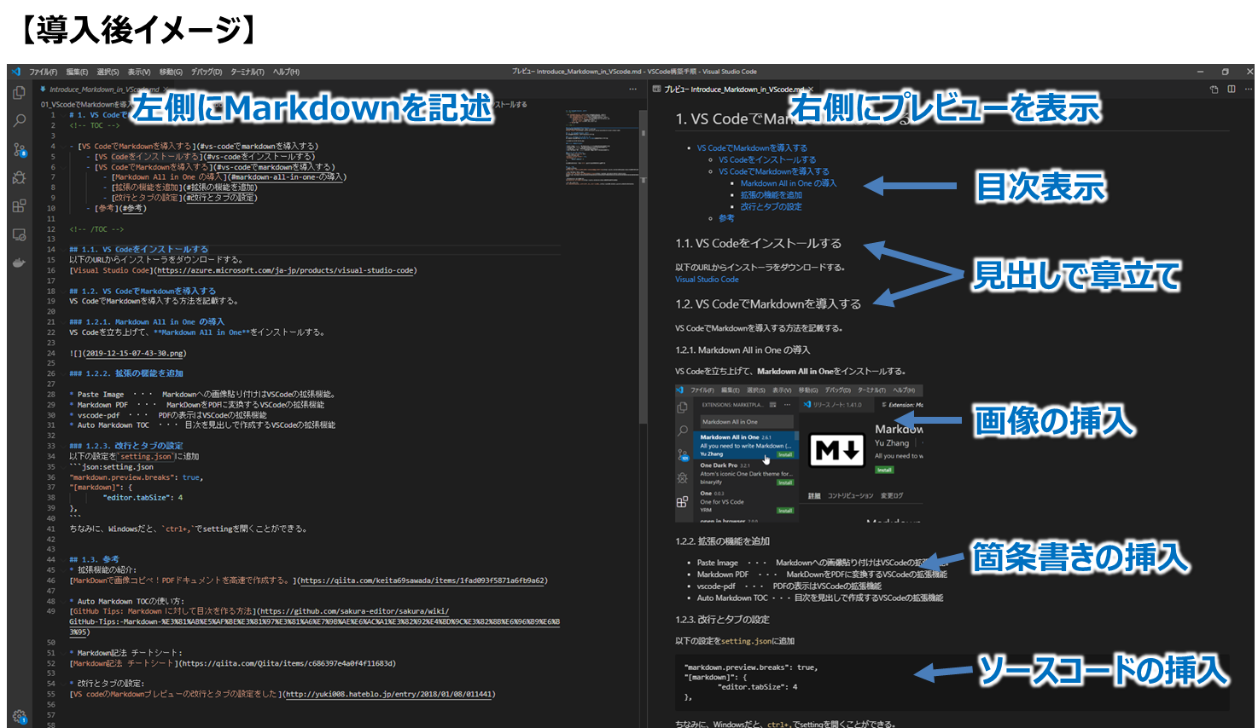The width and height of the screenshot is (1258, 728).
Task: Click the Markdown All in One の導入 TOC link
Action: [788, 182]
